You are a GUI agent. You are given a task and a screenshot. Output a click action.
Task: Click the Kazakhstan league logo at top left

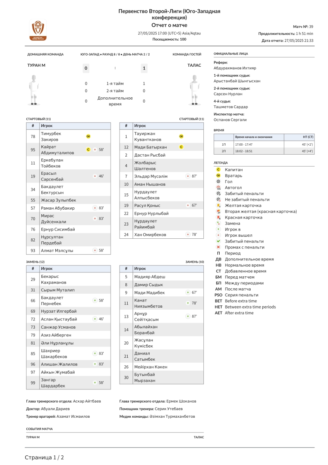38,30
